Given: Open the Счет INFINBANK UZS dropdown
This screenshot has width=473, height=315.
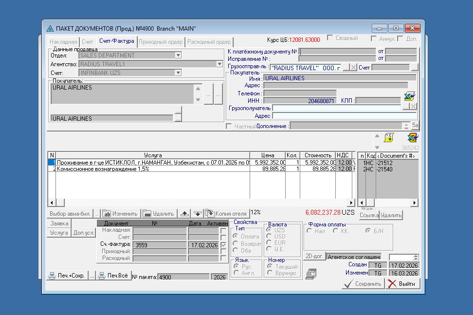Looking at the screenshot, I should tap(178, 73).
